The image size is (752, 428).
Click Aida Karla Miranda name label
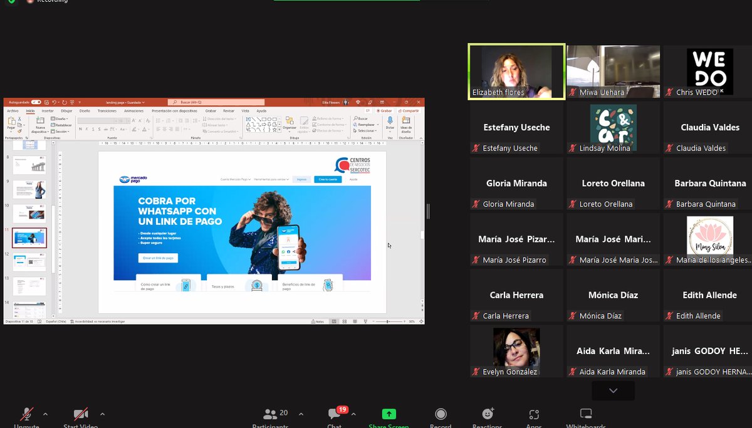[x=612, y=372]
